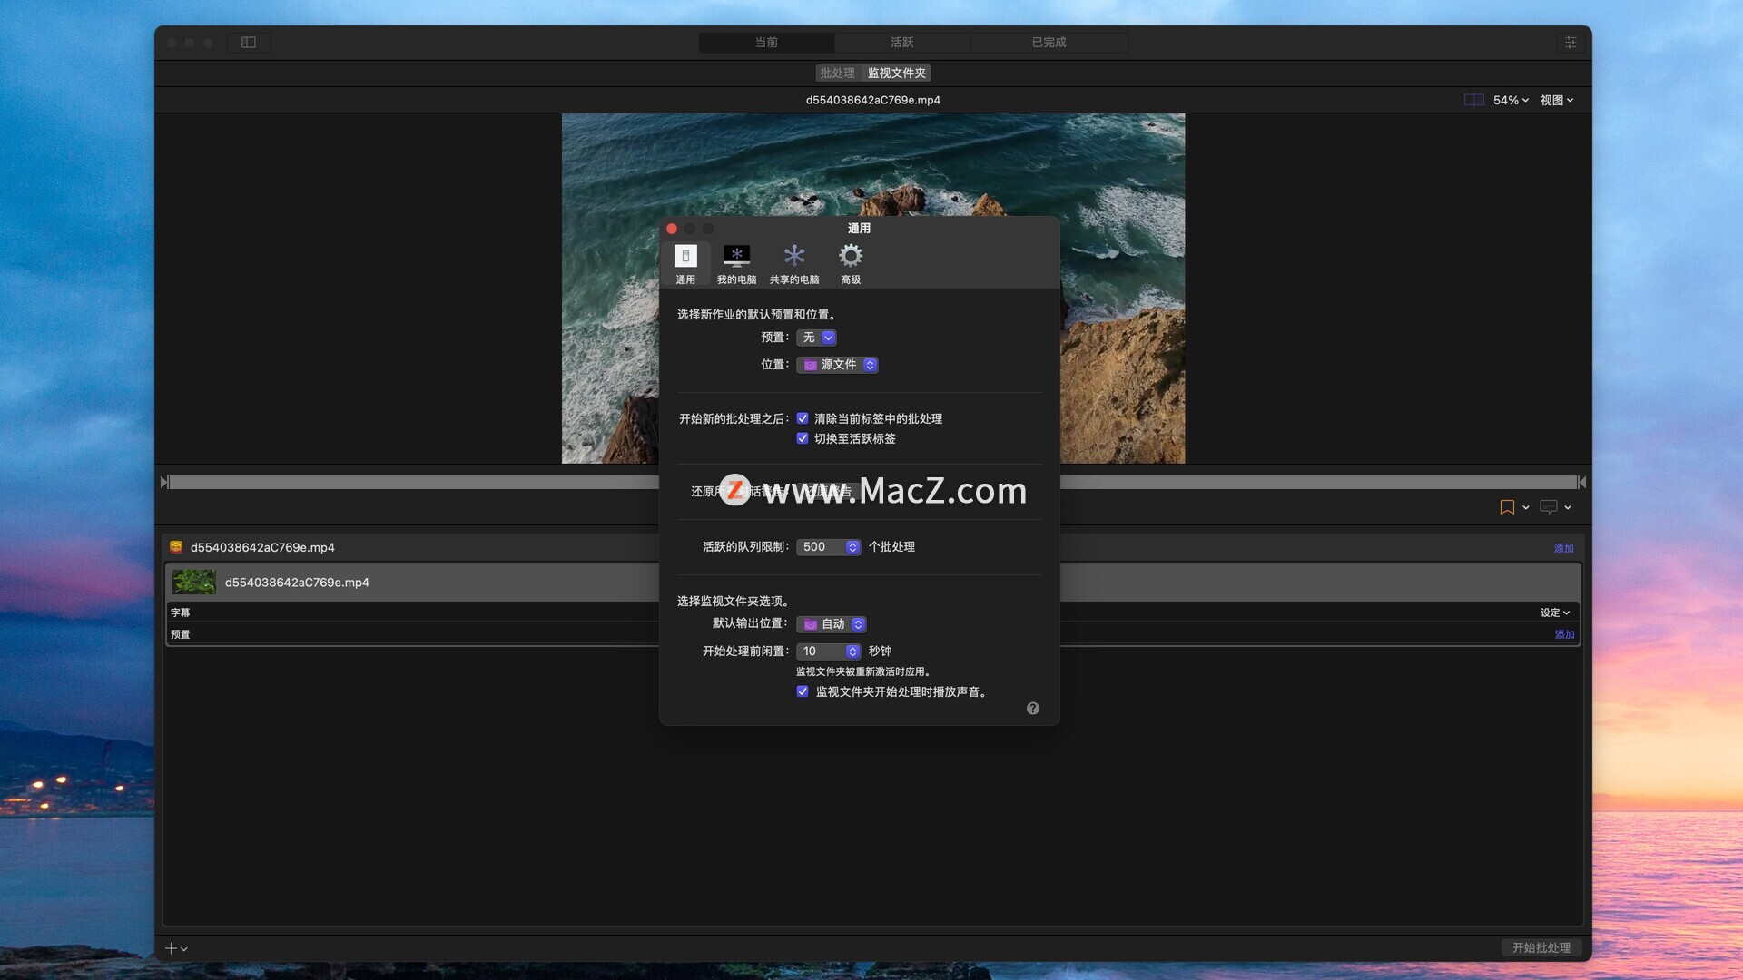Screen dimensions: 1743x980
Task: Click the help question mark icon
Action: point(1032,709)
